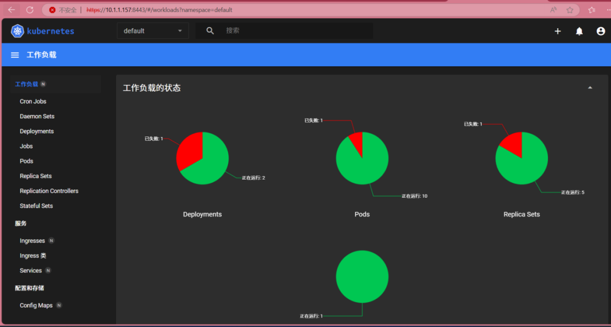This screenshot has width=611, height=327.
Task: Click the Pods pie chart
Action: [362, 158]
